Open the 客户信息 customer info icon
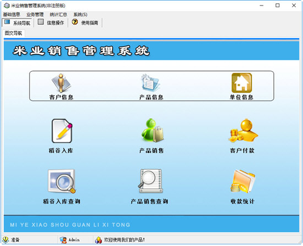 [61, 83]
